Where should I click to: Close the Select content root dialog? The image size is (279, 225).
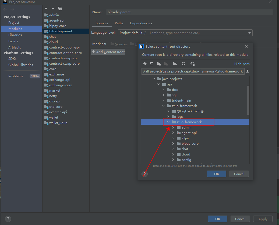(246, 46)
